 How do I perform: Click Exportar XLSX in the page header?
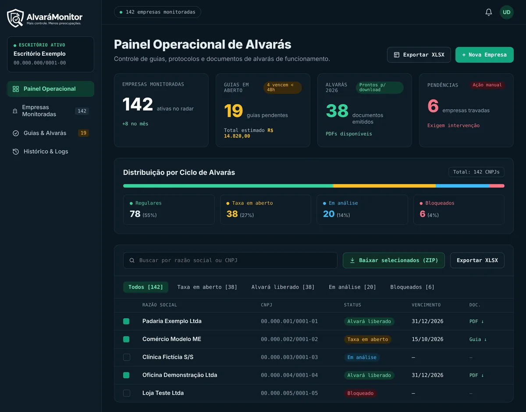pyautogui.click(x=419, y=55)
